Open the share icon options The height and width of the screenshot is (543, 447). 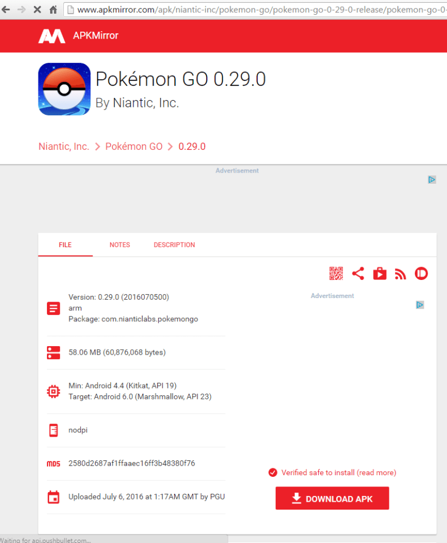click(x=358, y=273)
